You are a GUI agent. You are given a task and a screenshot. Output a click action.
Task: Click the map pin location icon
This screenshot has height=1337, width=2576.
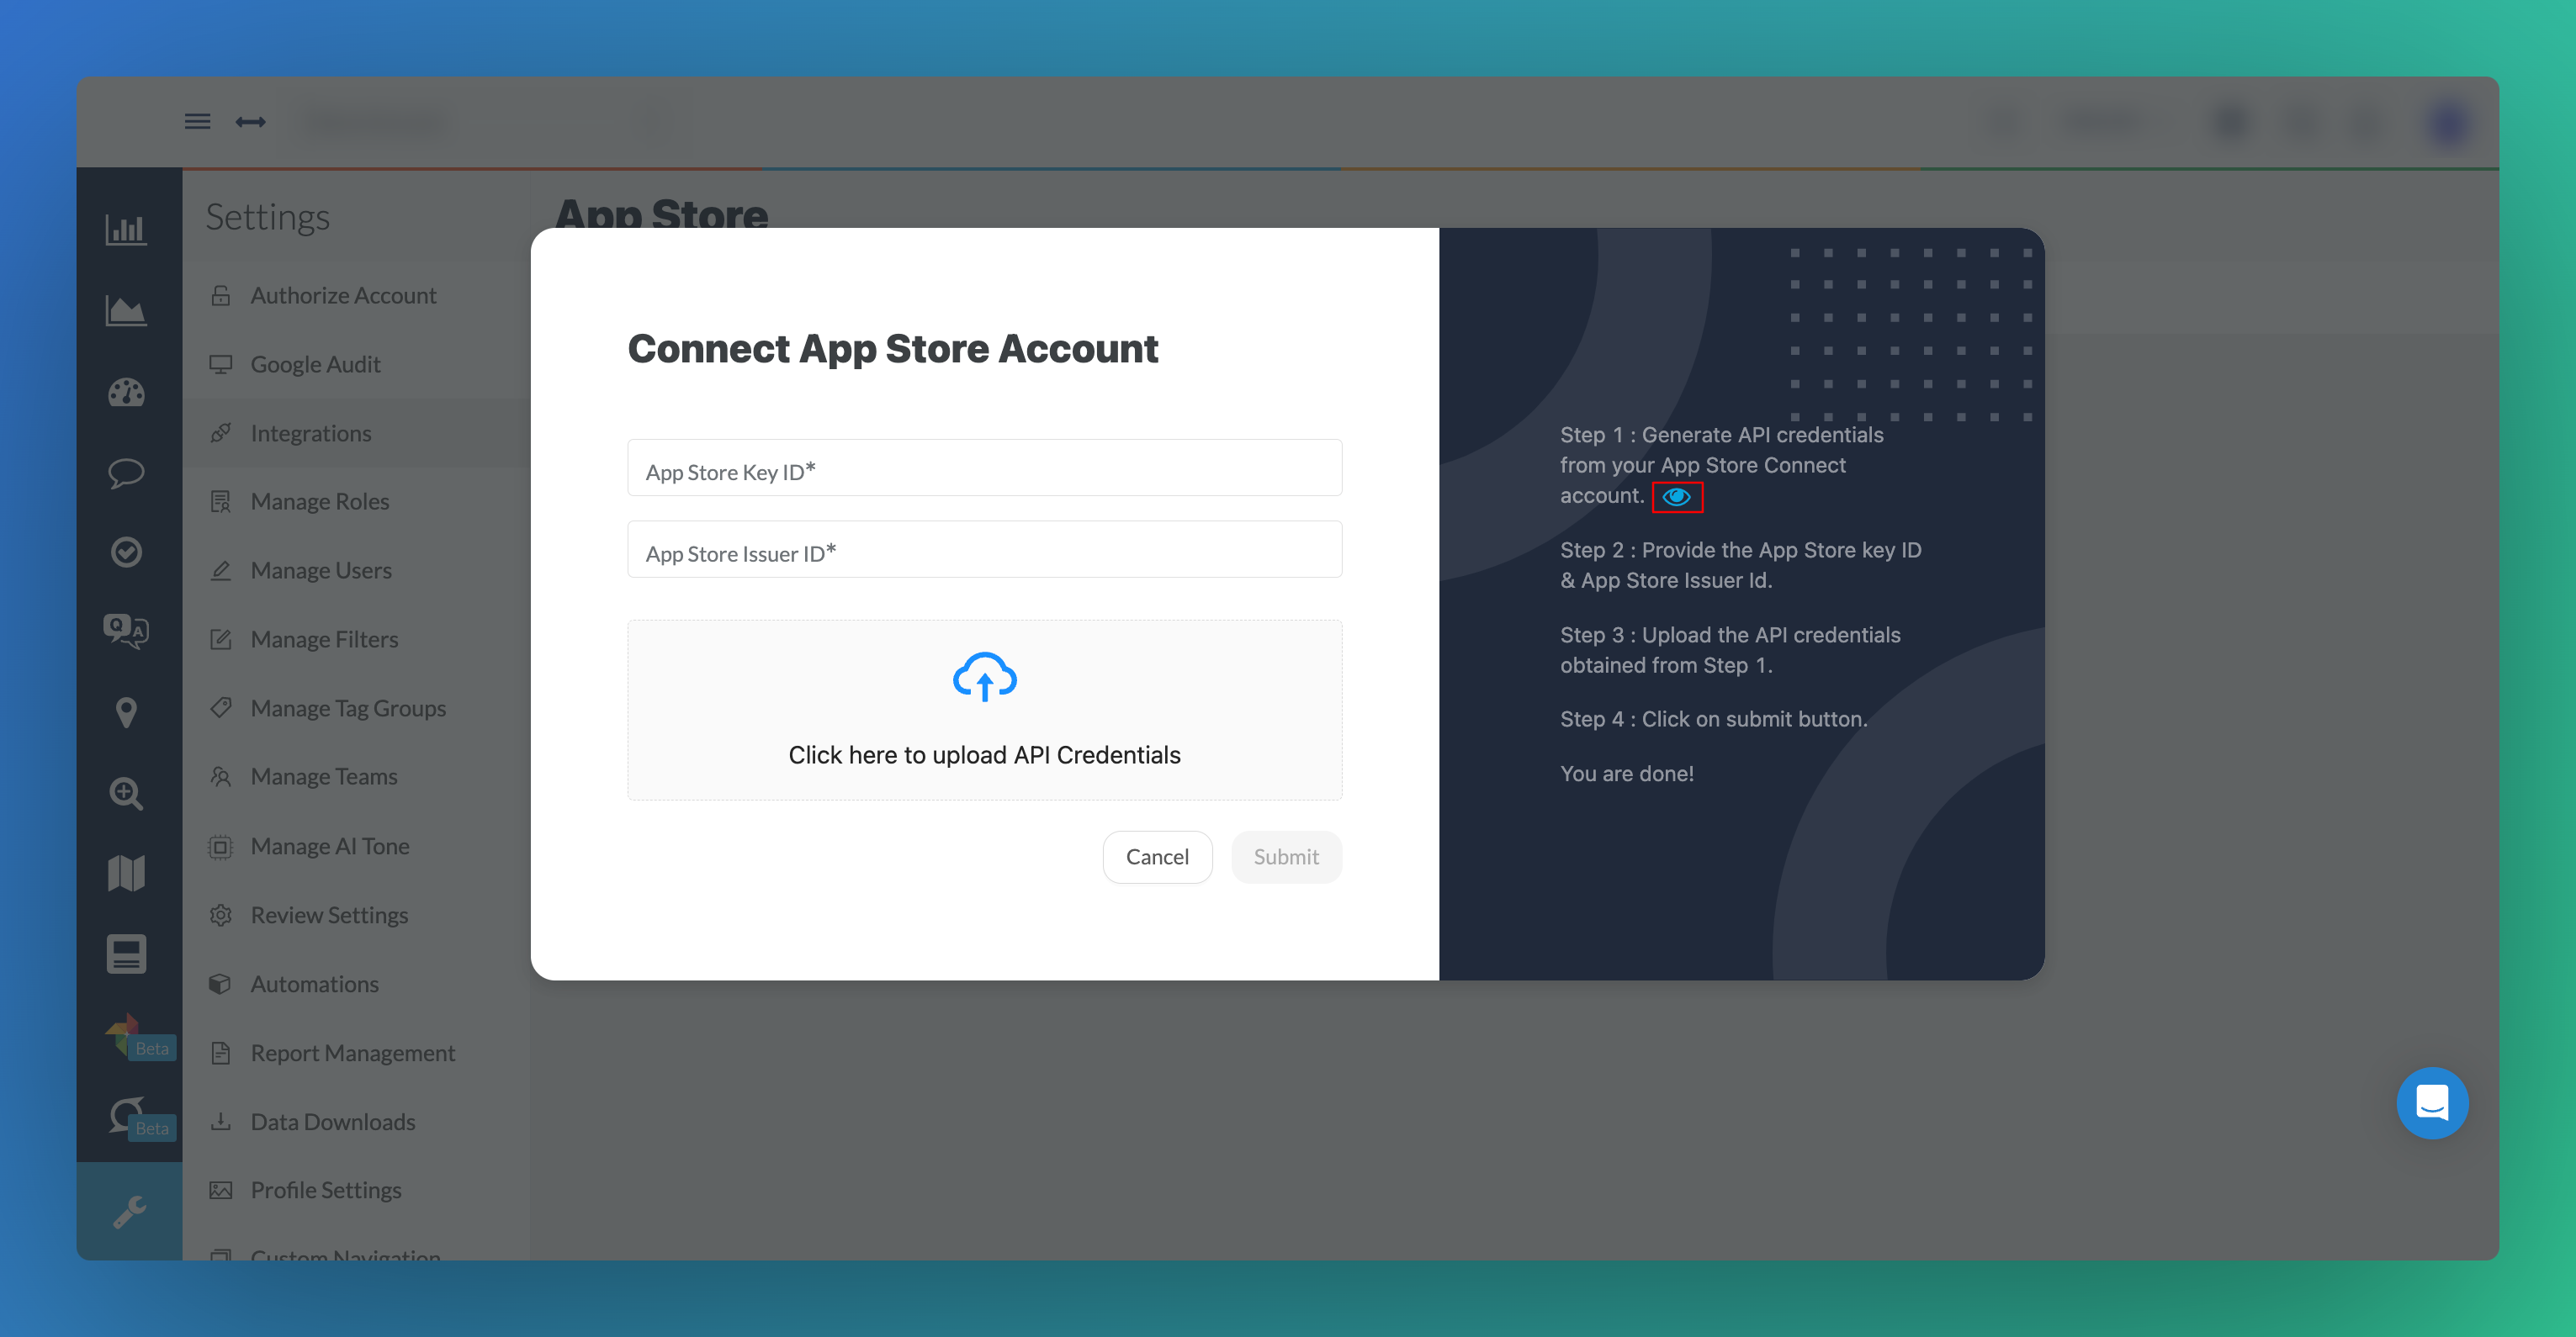(x=126, y=712)
